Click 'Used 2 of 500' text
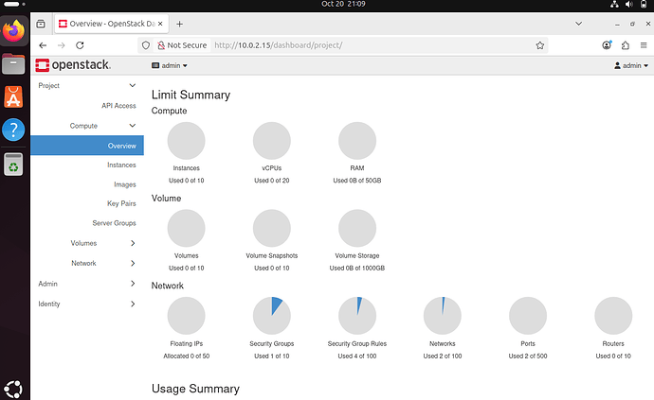 pos(528,357)
